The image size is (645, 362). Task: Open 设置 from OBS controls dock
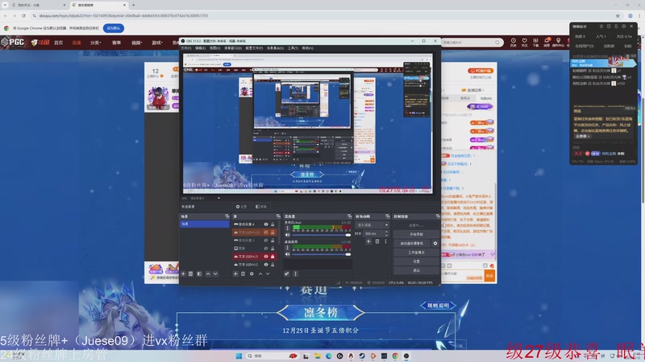click(416, 261)
